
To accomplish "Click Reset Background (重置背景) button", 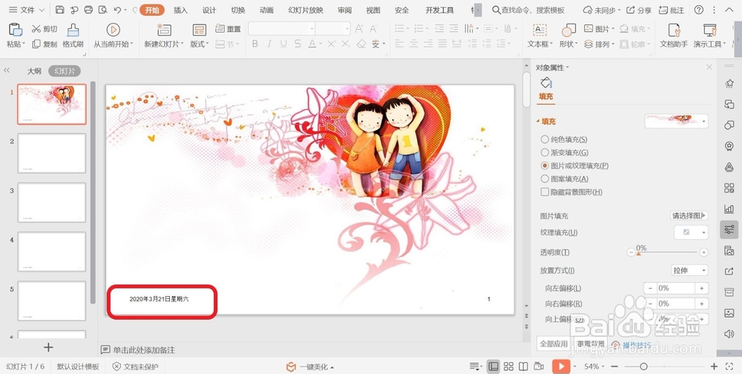I will click(x=591, y=344).
